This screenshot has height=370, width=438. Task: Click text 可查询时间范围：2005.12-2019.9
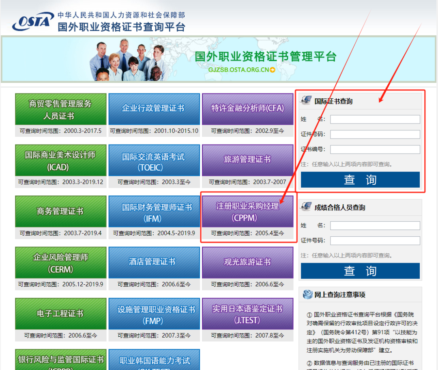click(60, 284)
